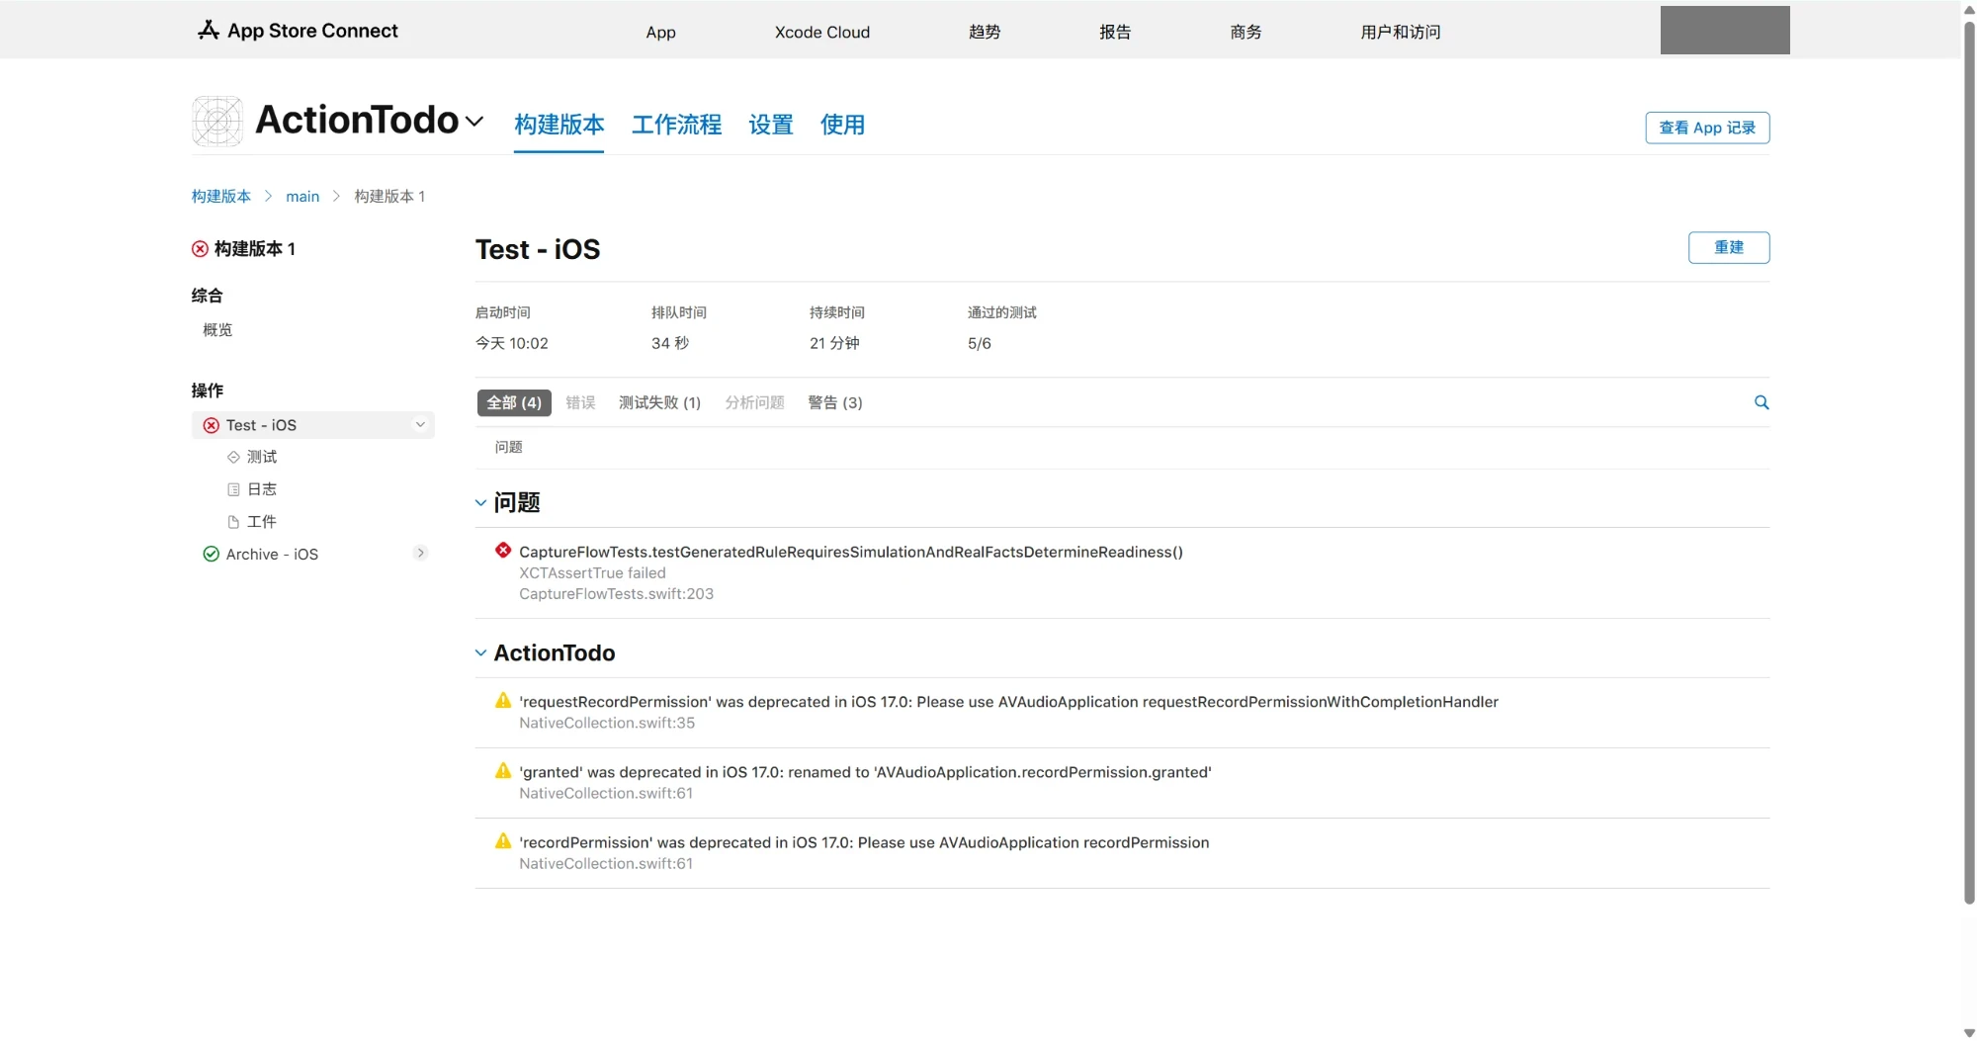This screenshot has height=1041, width=1977.
Task: Go to 构建版本 breadcrumb link
Action: [221, 196]
